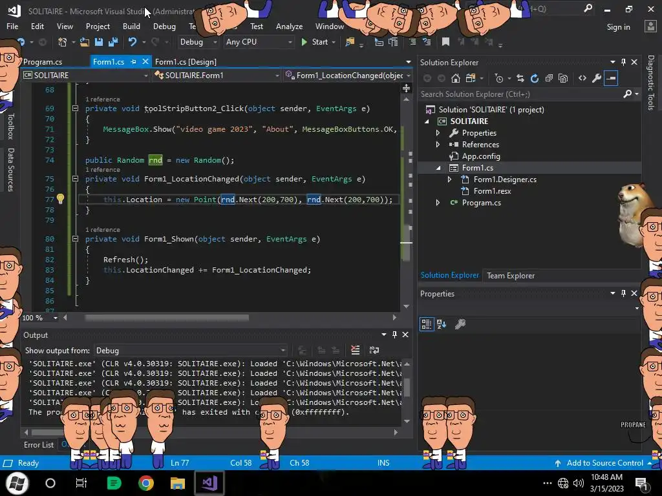The height and width of the screenshot is (496, 662).
Task: Click the Collapse All icon in Solution Explorer
Action: [x=549, y=78]
